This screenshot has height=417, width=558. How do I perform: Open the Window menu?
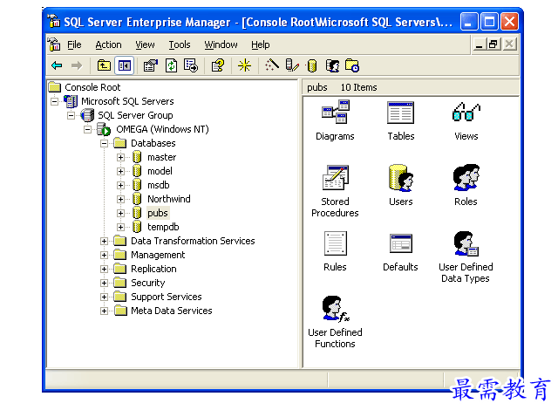tap(221, 44)
